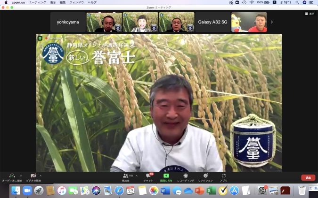Open Safari compass icon in the Dock

click(x=119, y=190)
